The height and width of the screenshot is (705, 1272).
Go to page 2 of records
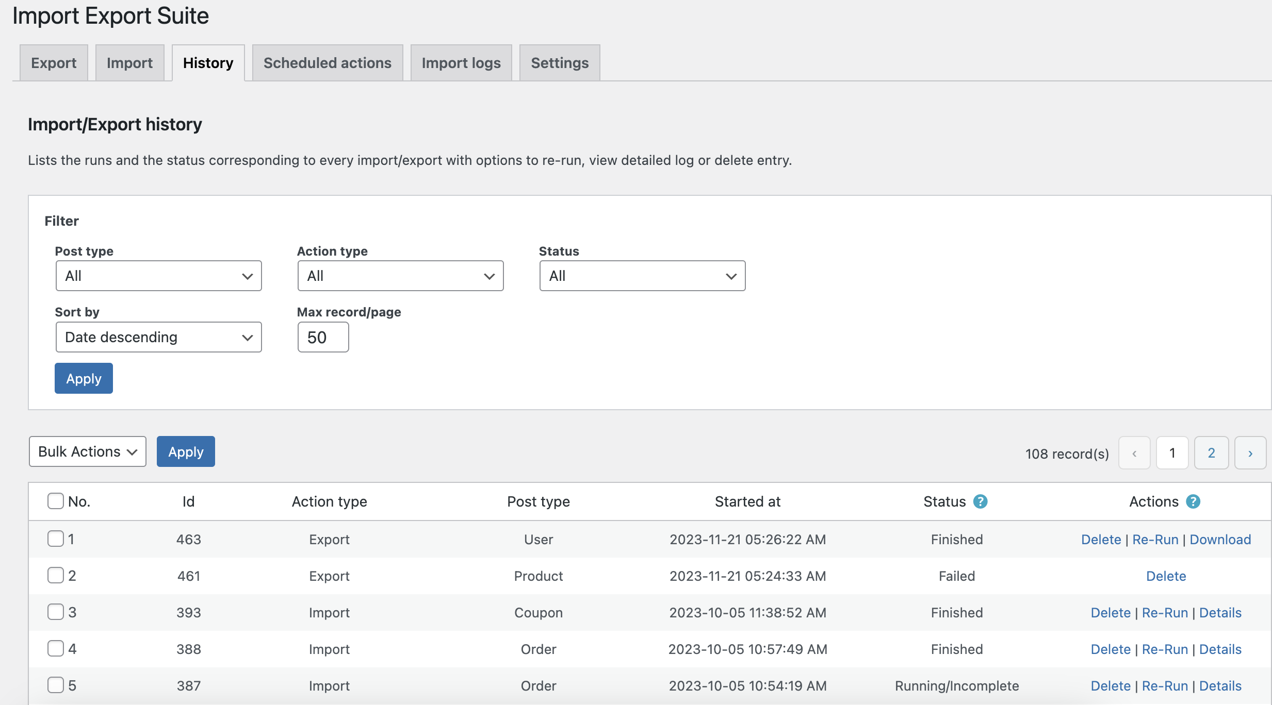coord(1211,452)
